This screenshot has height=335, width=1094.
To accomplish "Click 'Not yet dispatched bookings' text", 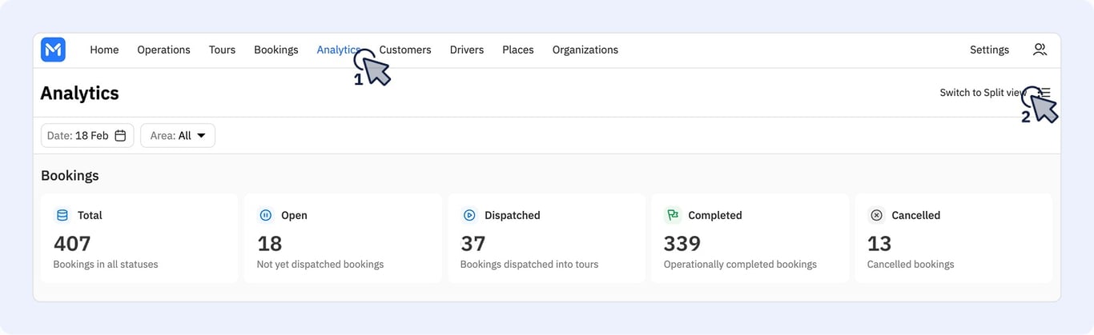I will 320,265.
